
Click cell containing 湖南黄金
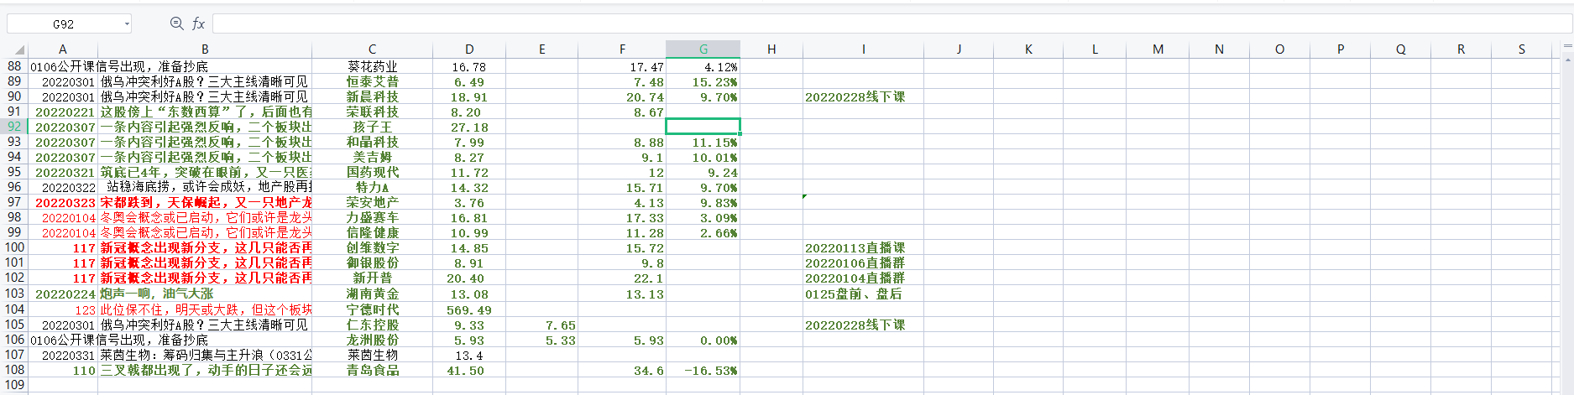tap(372, 294)
